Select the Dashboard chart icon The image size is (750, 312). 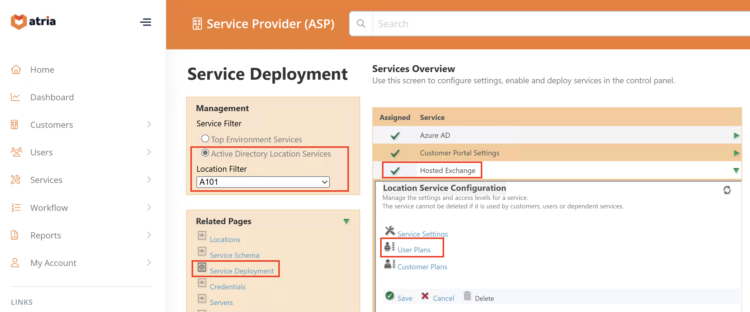(16, 97)
